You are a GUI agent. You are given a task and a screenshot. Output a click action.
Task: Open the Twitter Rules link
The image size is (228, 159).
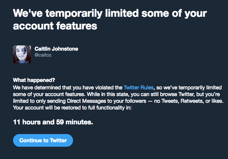pyautogui.click(x=139, y=88)
